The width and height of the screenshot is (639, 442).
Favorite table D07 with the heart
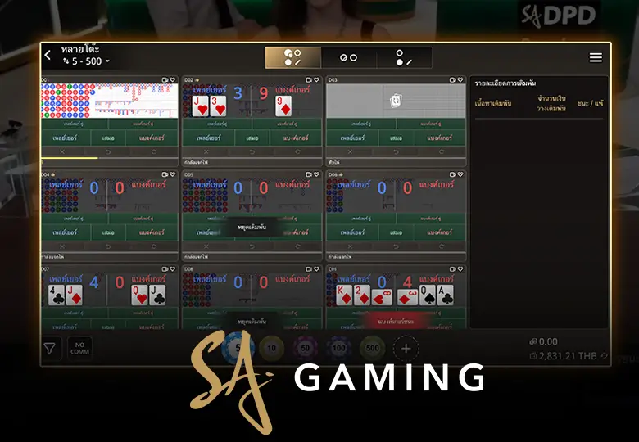(173, 269)
